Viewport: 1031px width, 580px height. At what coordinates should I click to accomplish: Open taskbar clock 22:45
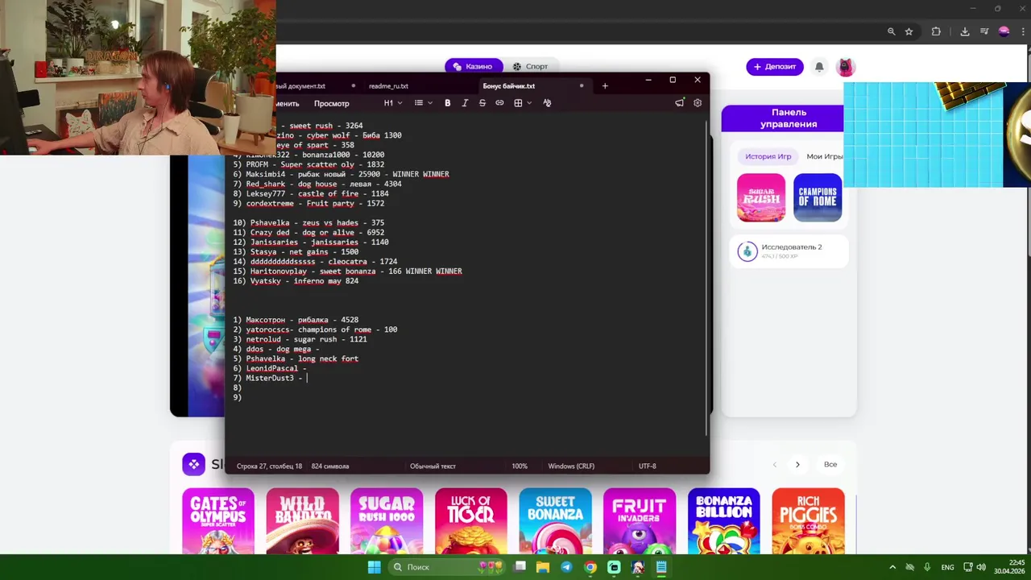click(1010, 567)
